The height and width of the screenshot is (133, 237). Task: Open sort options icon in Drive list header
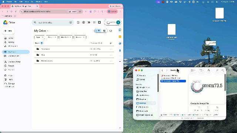[111, 43]
